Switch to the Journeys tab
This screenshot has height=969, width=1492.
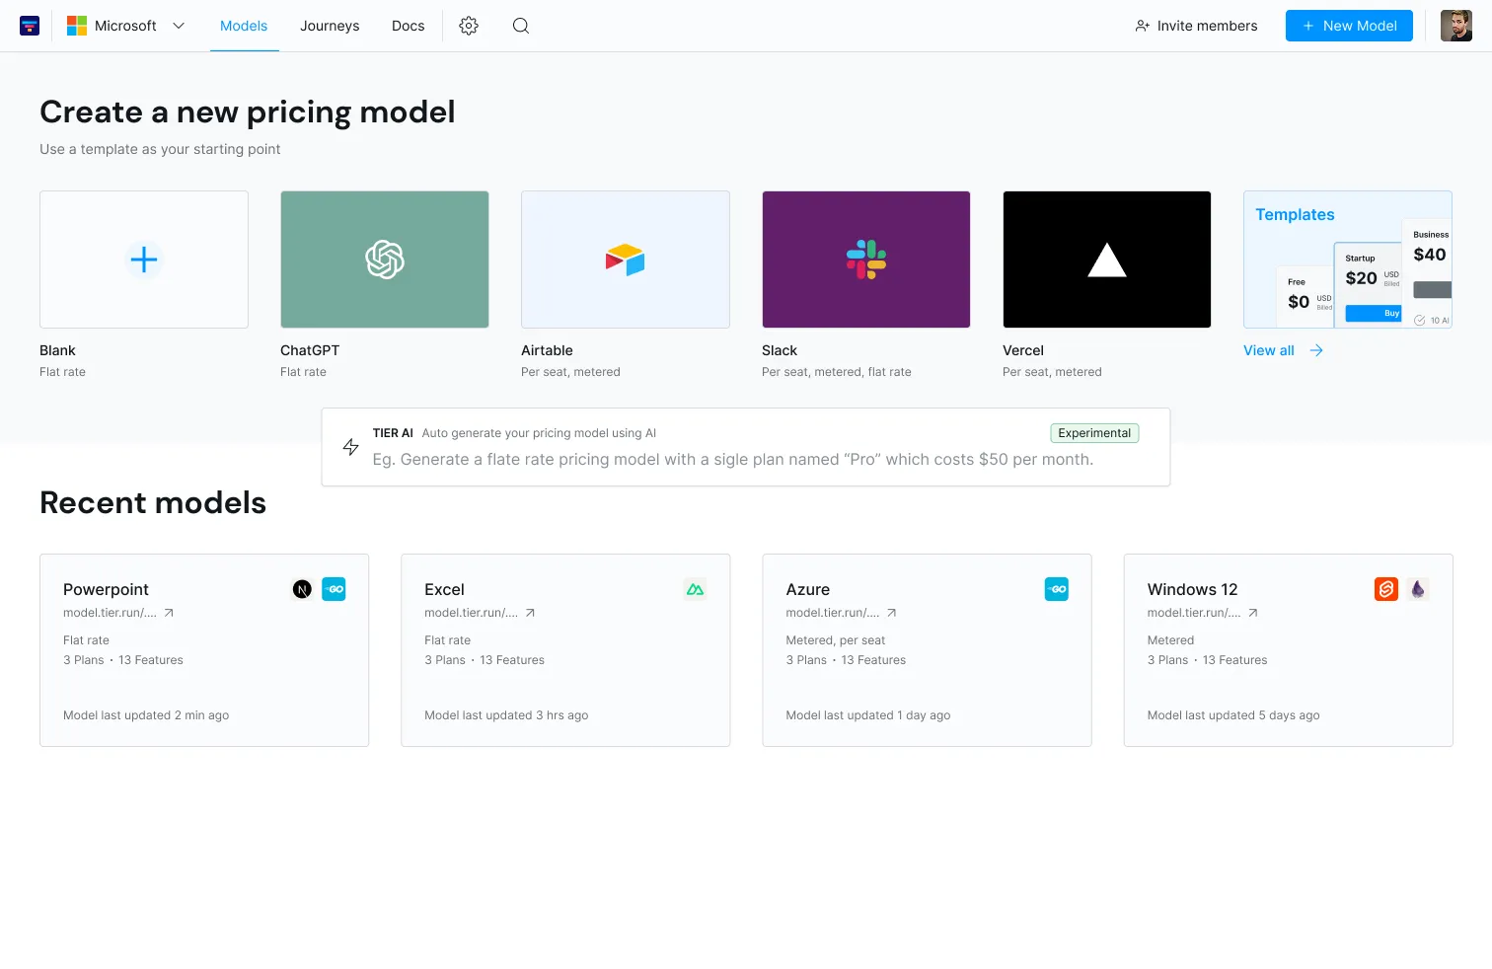pyautogui.click(x=330, y=26)
